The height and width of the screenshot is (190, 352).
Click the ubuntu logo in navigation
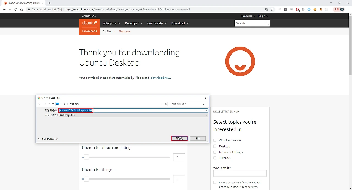point(89,23)
